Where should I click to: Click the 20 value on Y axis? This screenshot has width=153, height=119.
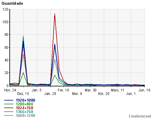click(x=6, y=73)
